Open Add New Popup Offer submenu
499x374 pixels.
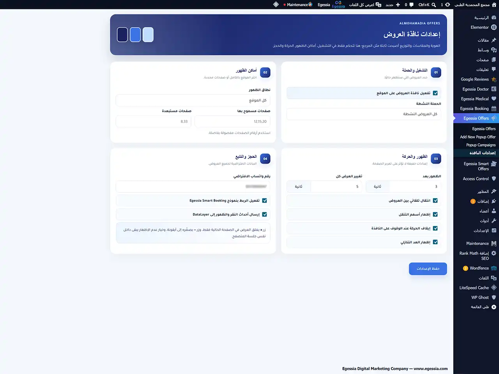478,137
